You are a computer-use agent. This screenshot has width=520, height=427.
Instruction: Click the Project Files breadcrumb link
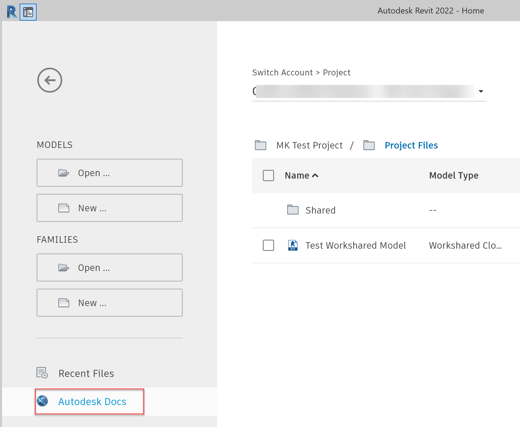click(411, 145)
